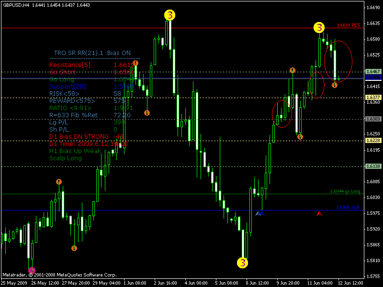The width and height of the screenshot is (383, 287).
Task: Select the orange "i" icon near the June 4 candle
Action: [146, 113]
